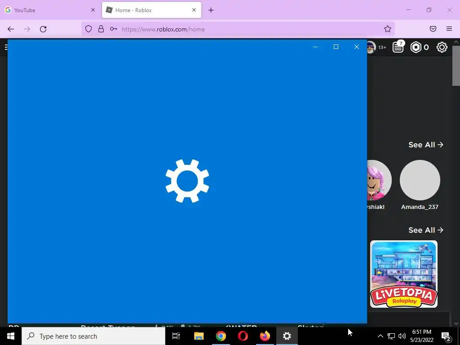Reload the Roblox page
Viewport: 460px width, 345px height.
[x=43, y=29]
